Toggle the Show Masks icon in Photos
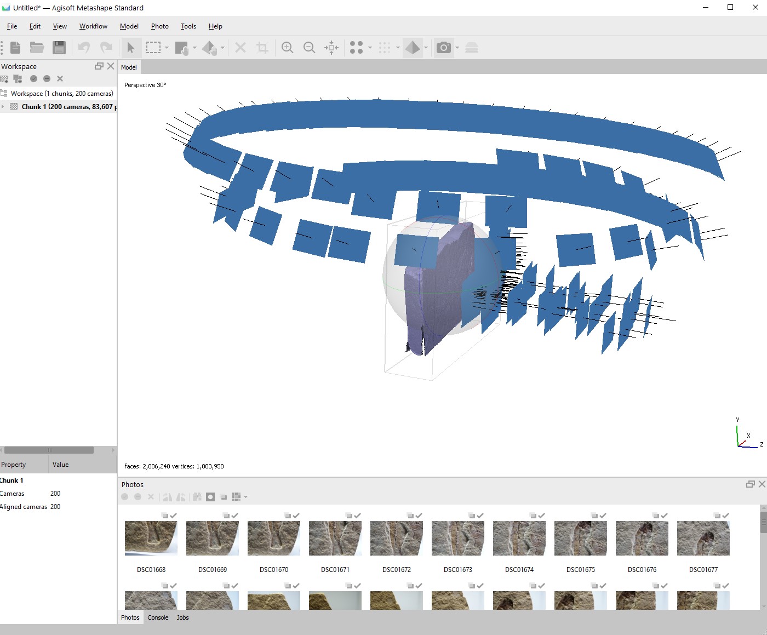The image size is (767, 635). tap(210, 497)
